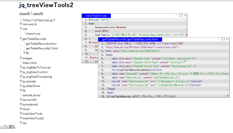Click the root ./ (http://w7test.sub.jp/) node

coord(37,20)
